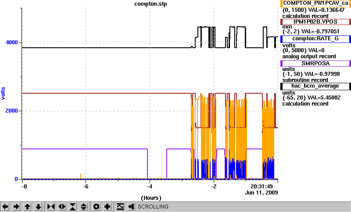Select the COMPTON_PW1PCAV_ca orange legend entry
This screenshot has height=212, width=351.
click(315, 4)
